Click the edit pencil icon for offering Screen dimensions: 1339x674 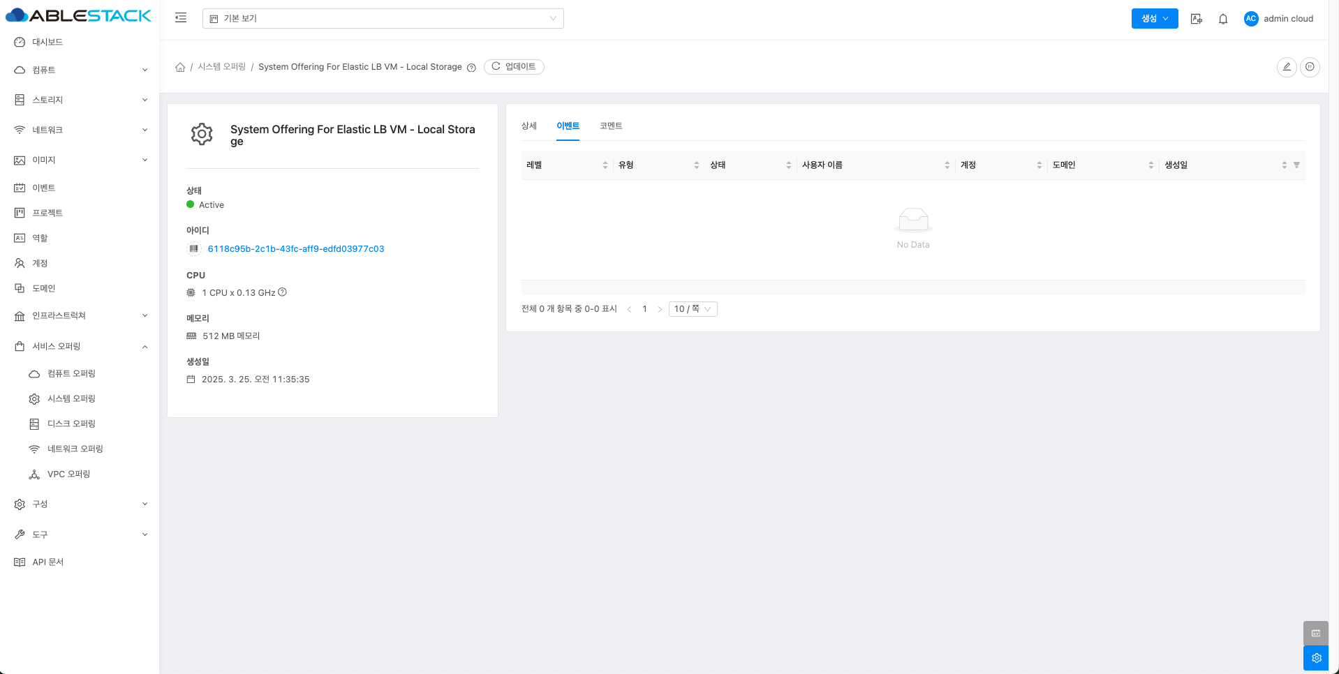click(x=1286, y=67)
